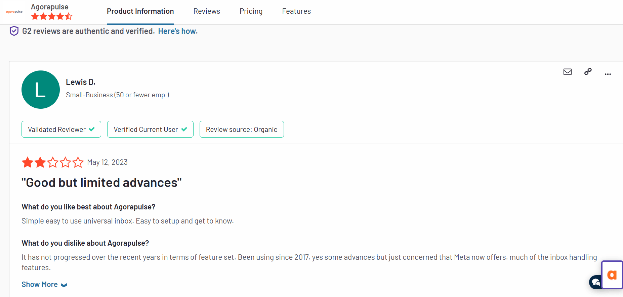Click the "It has not progressed" dislike paragraph

click(x=309, y=262)
